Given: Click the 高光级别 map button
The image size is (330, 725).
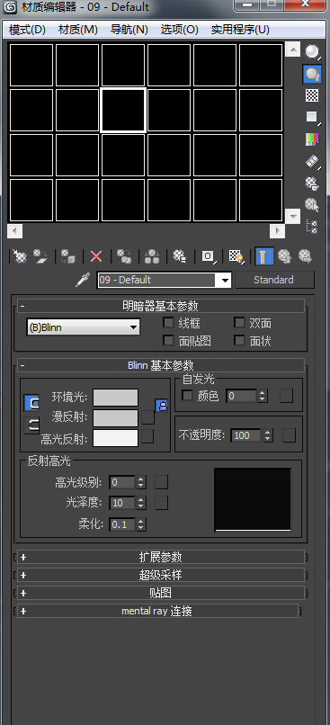Looking at the screenshot, I should click(x=161, y=482).
